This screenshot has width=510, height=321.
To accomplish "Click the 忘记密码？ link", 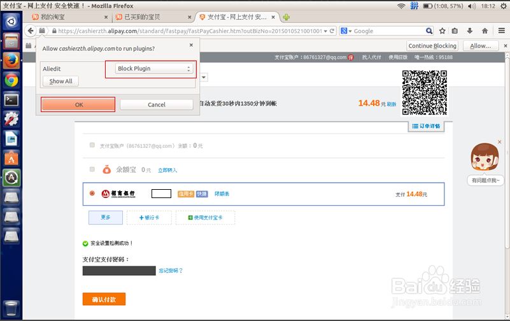I will pyautogui.click(x=171, y=271).
